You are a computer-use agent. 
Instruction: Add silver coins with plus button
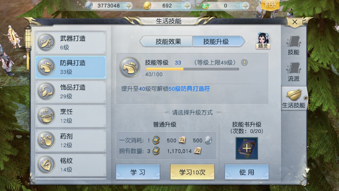pos(129,6)
